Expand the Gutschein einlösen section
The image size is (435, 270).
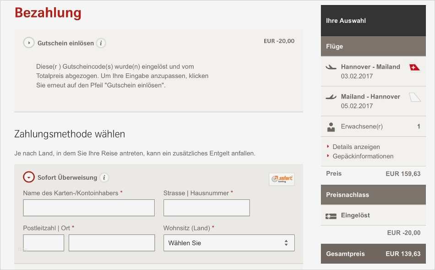click(29, 42)
